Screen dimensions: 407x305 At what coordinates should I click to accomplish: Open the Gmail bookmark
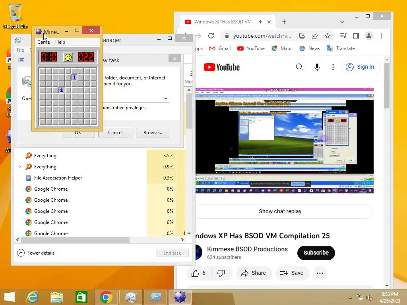pyautogui.click(x=220, y=48)
